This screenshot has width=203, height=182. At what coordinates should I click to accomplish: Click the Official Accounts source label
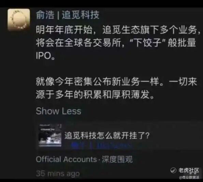(x=66, y=159)
